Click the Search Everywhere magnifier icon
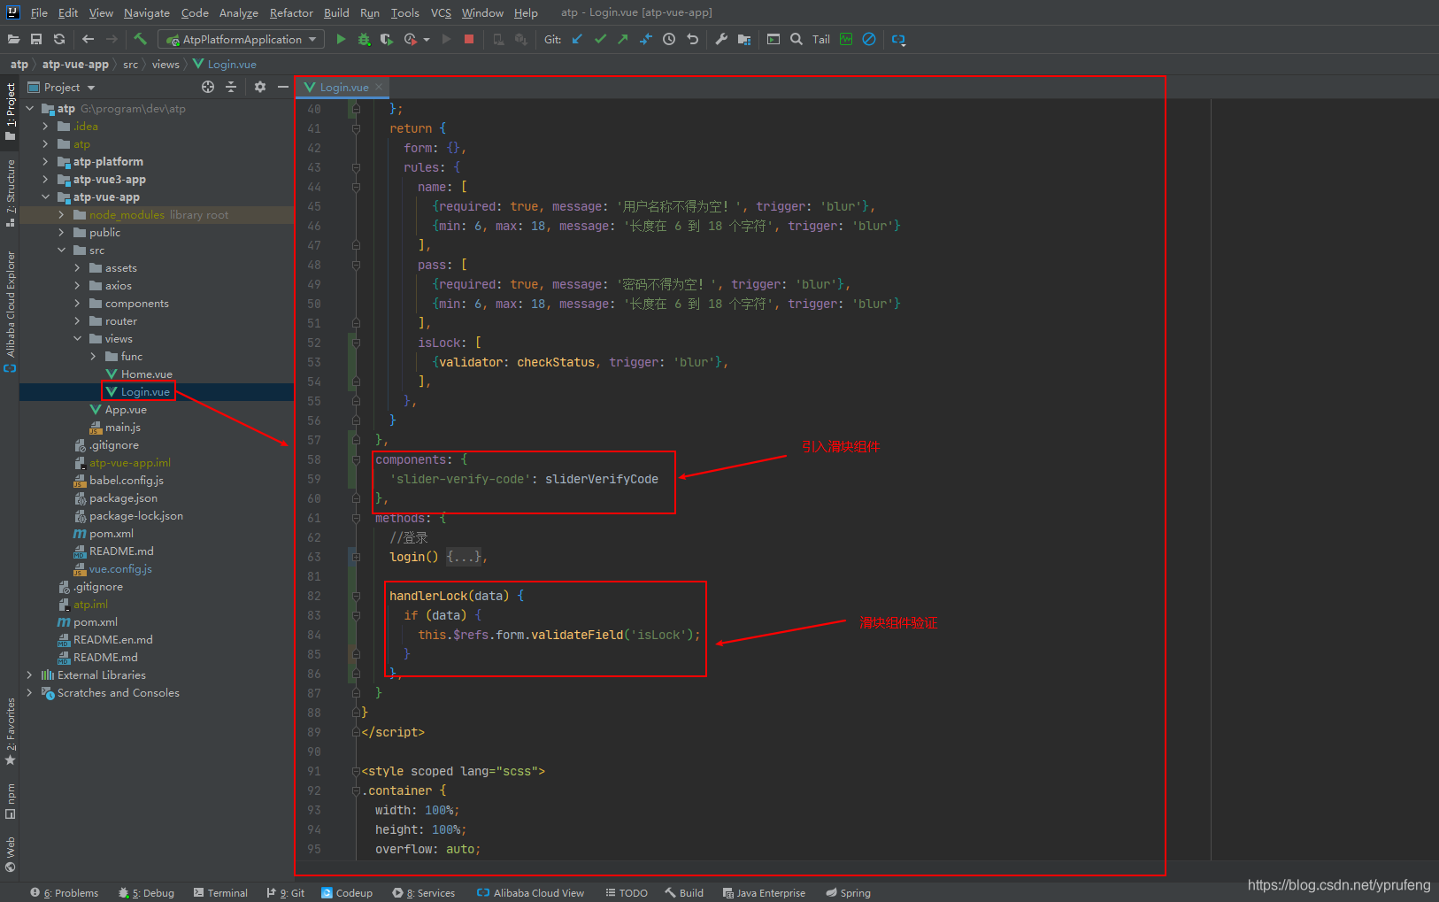Image resolution: width=1439 pixels, height=902 pixels. 796,39
